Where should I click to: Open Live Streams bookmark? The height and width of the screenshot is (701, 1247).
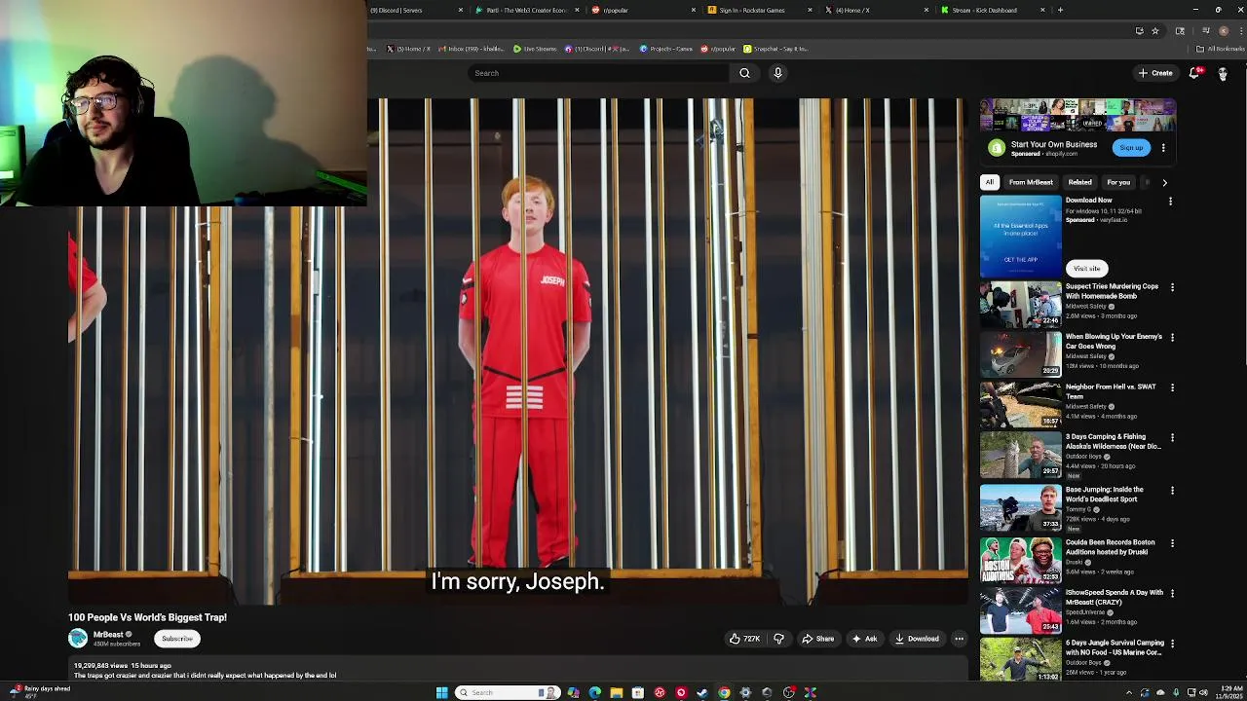[x=535, y=49]
